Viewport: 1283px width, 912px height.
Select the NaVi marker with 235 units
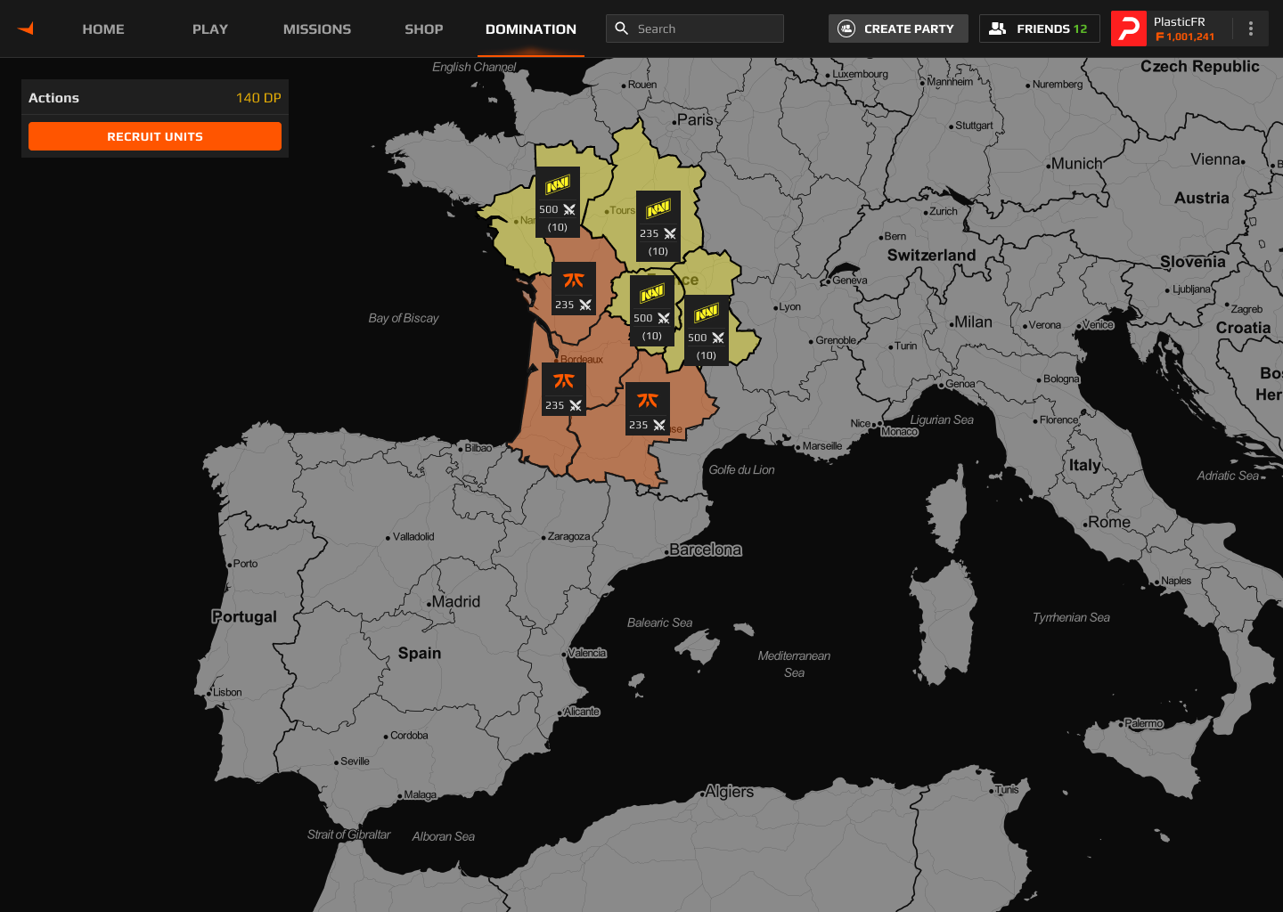tap(658, 226)
